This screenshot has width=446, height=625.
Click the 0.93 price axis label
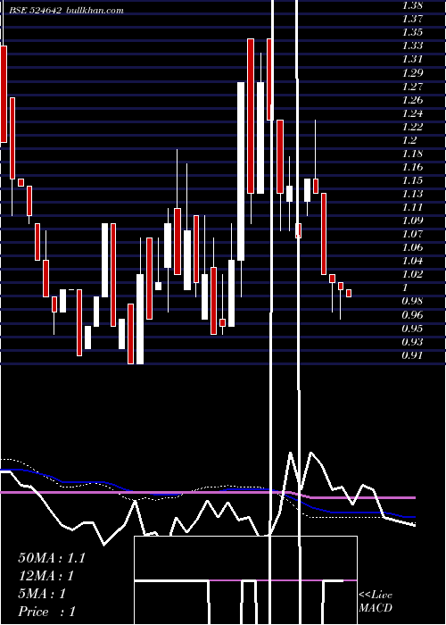coord(412,342)
